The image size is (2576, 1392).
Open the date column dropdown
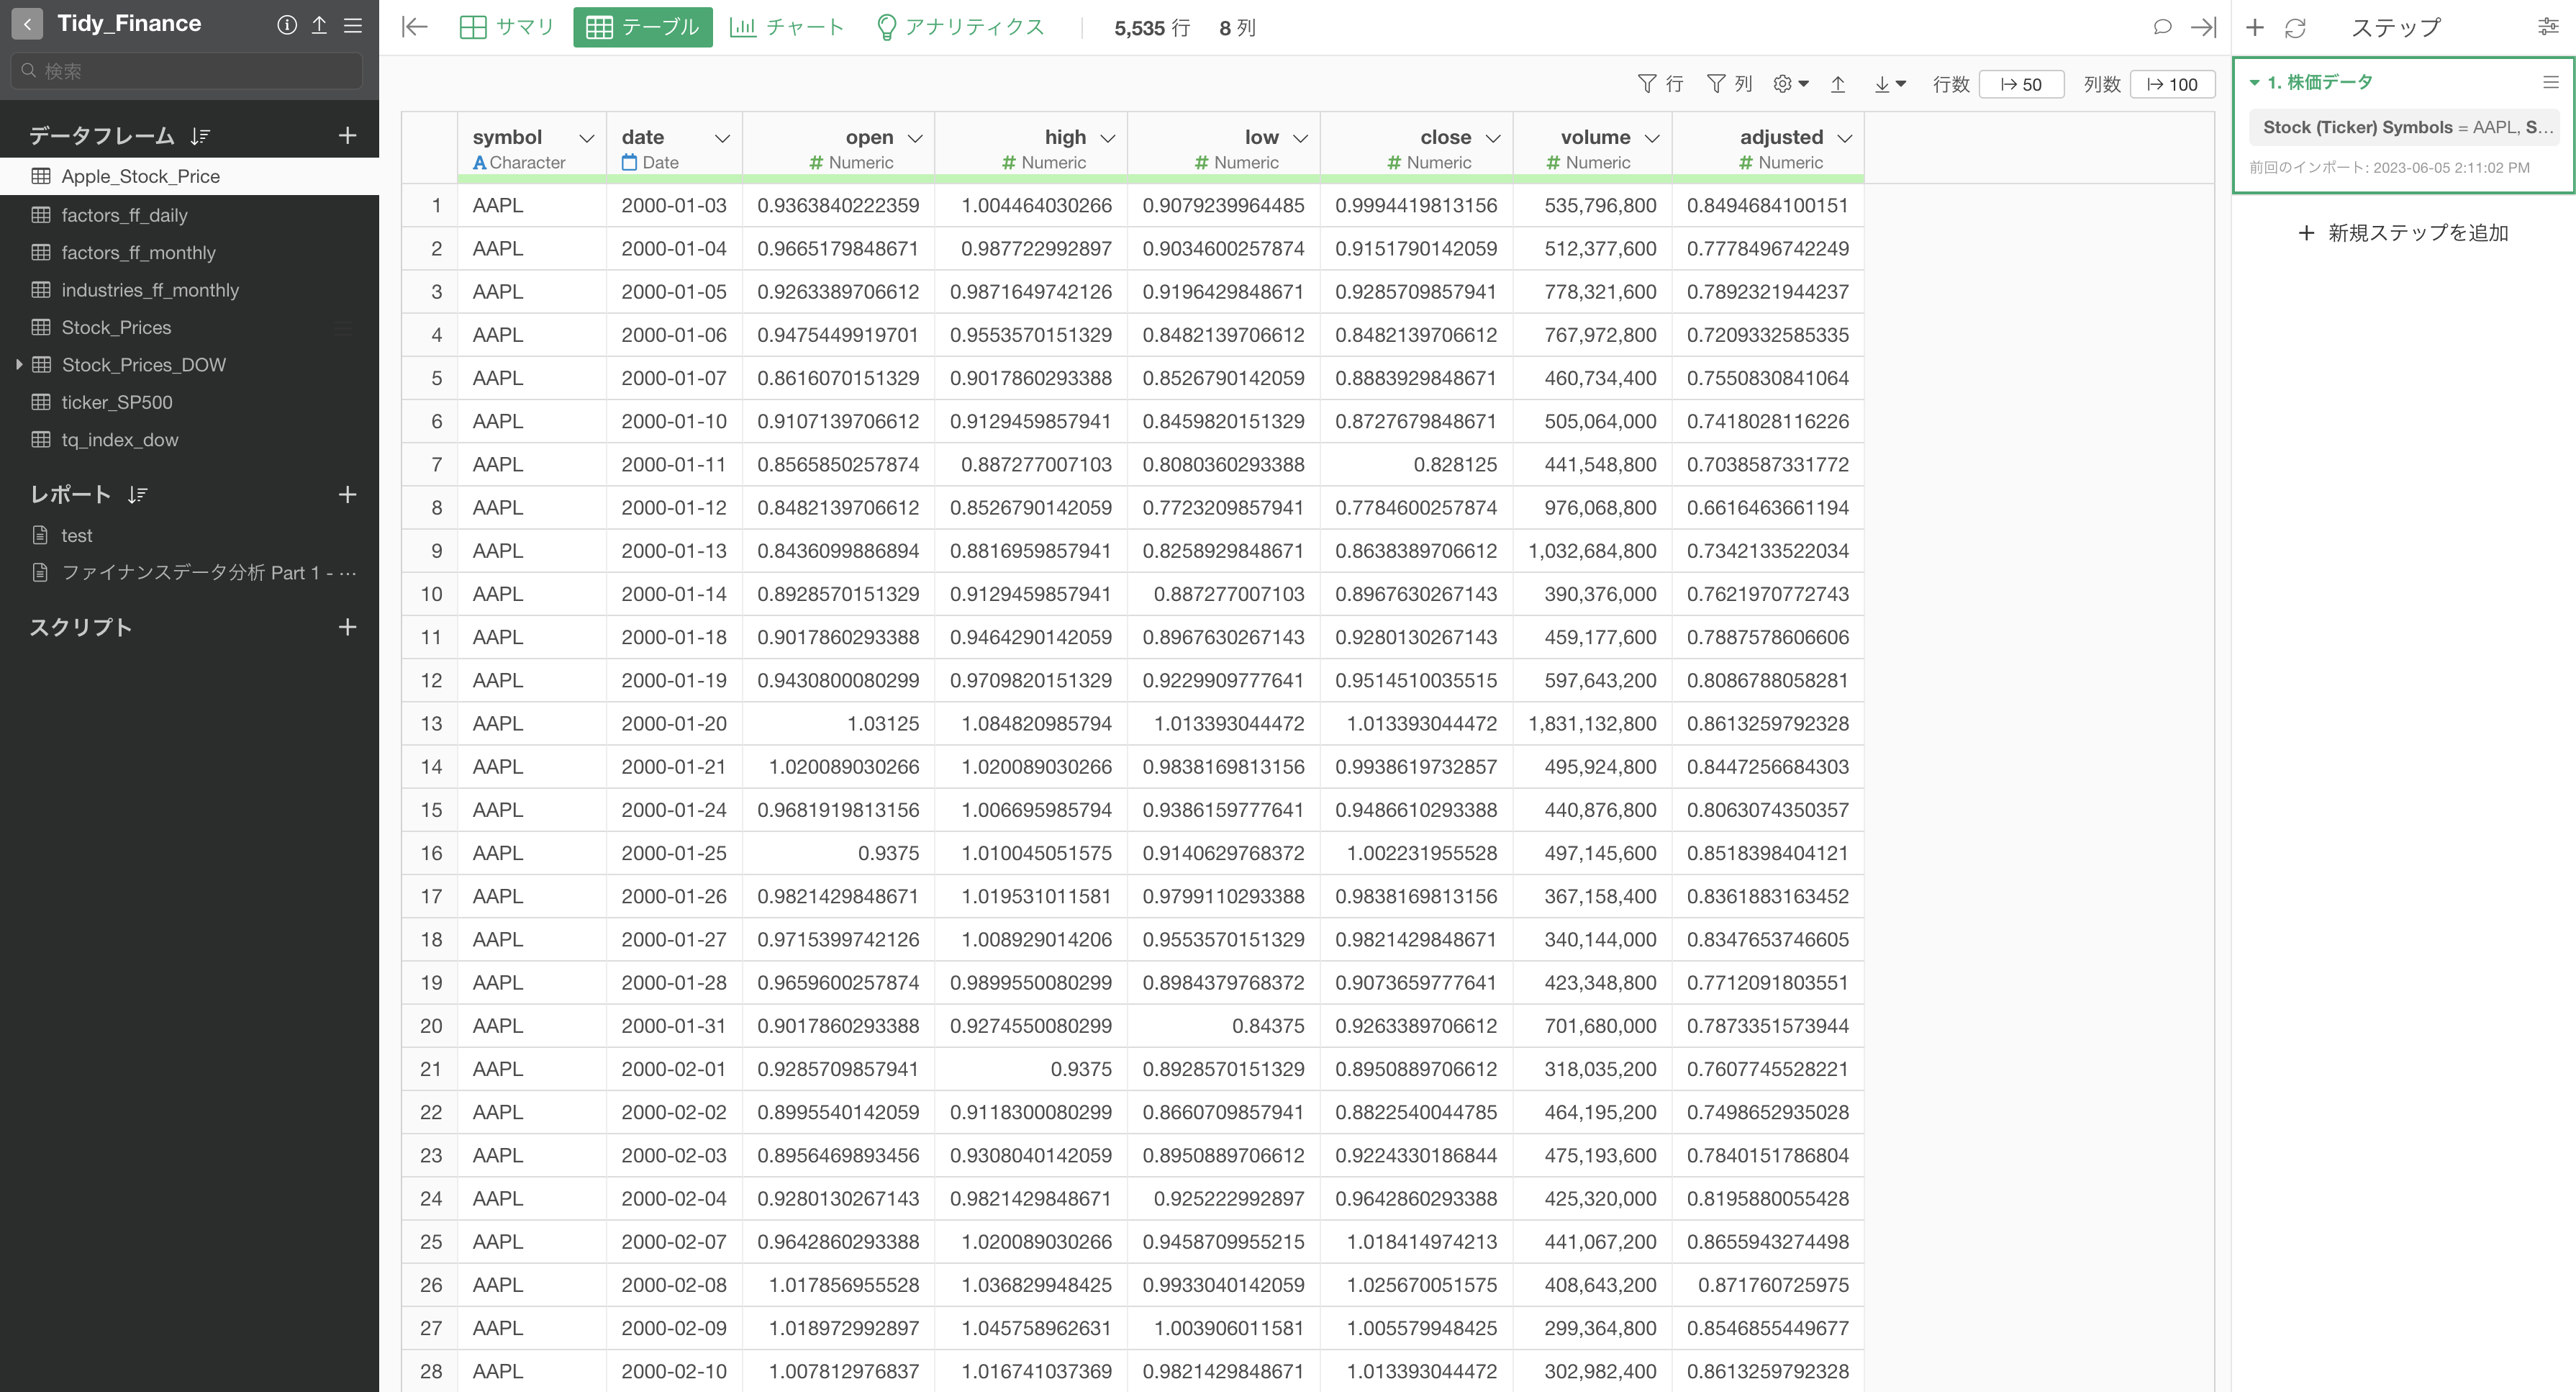click(722, 138)
